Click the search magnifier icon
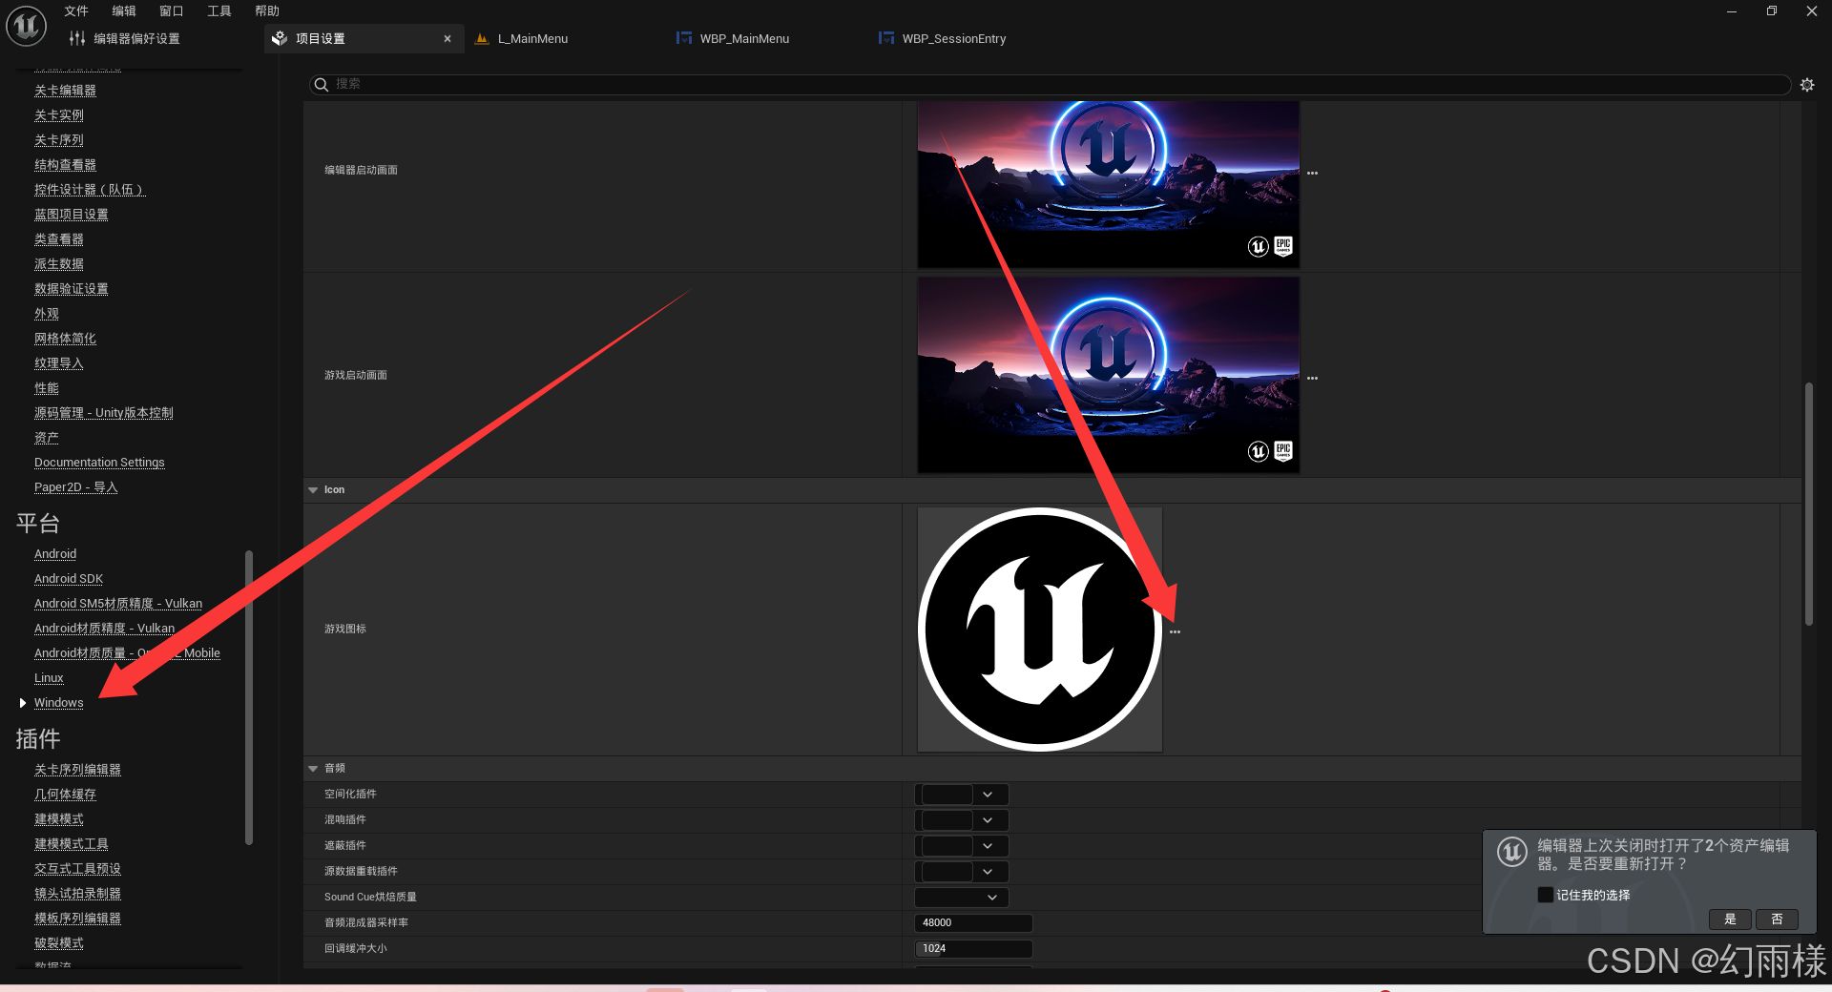This screenshot has width=1832, height=992. coord(322,85)
